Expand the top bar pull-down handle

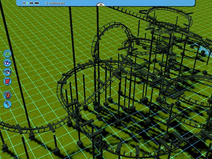(101, 5)
